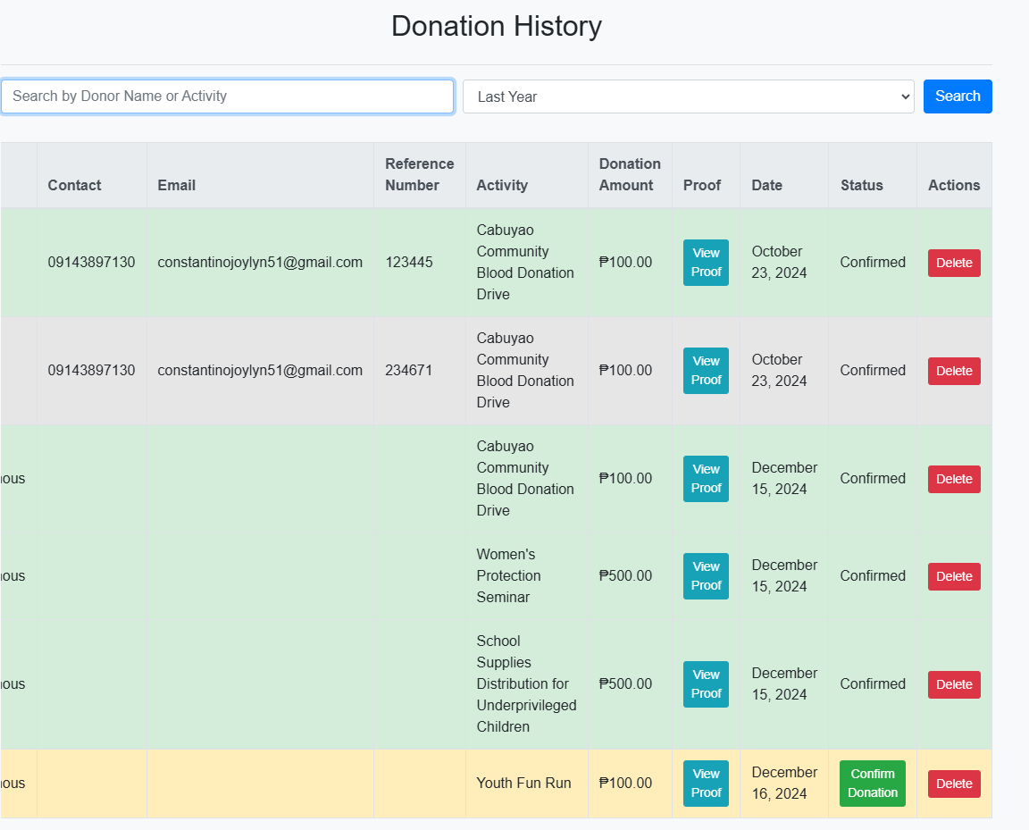The height and width of the screenshot is (830, 1029).
Task: View Proof for reference number 123445
Action: point(707,263)
